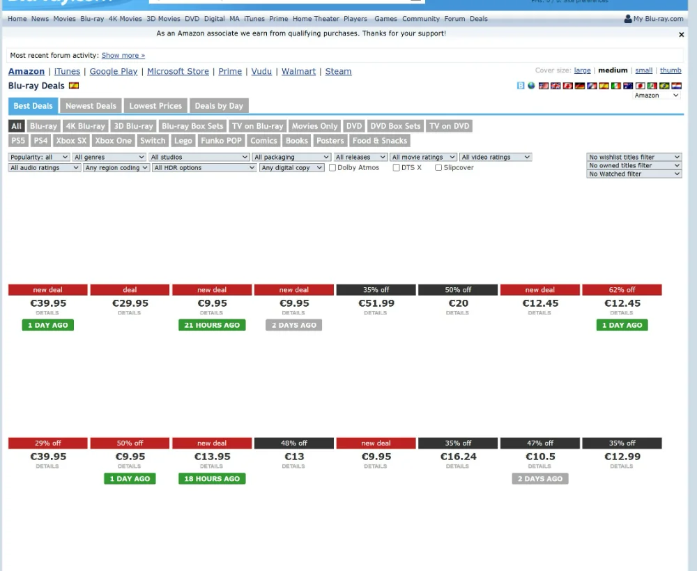
Task: Expand the All video ratings dropdown
Action: point(495,157)
